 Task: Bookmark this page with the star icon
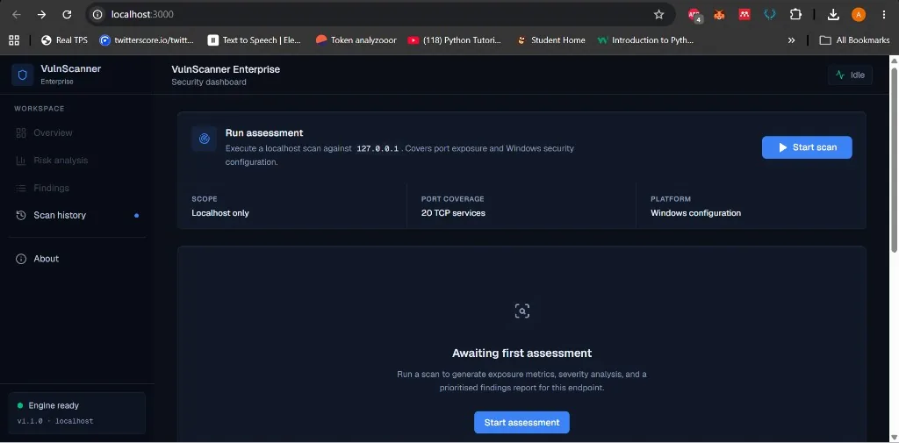tap(658, 14)
